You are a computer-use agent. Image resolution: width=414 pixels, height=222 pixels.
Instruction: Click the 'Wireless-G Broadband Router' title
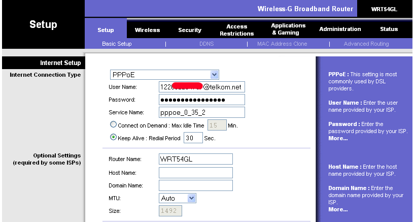click(x=305, y=9)
